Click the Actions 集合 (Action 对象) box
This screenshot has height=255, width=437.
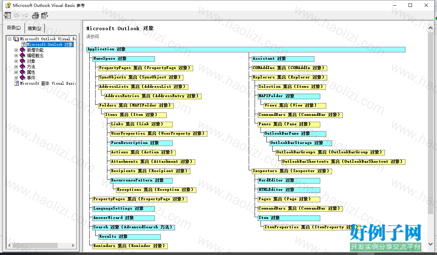[143, 152]
